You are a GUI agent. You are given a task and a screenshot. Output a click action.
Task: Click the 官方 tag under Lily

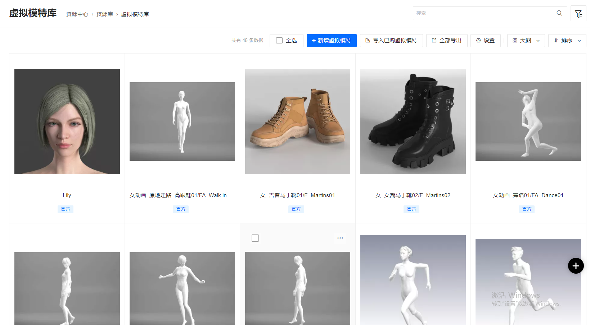66,209
